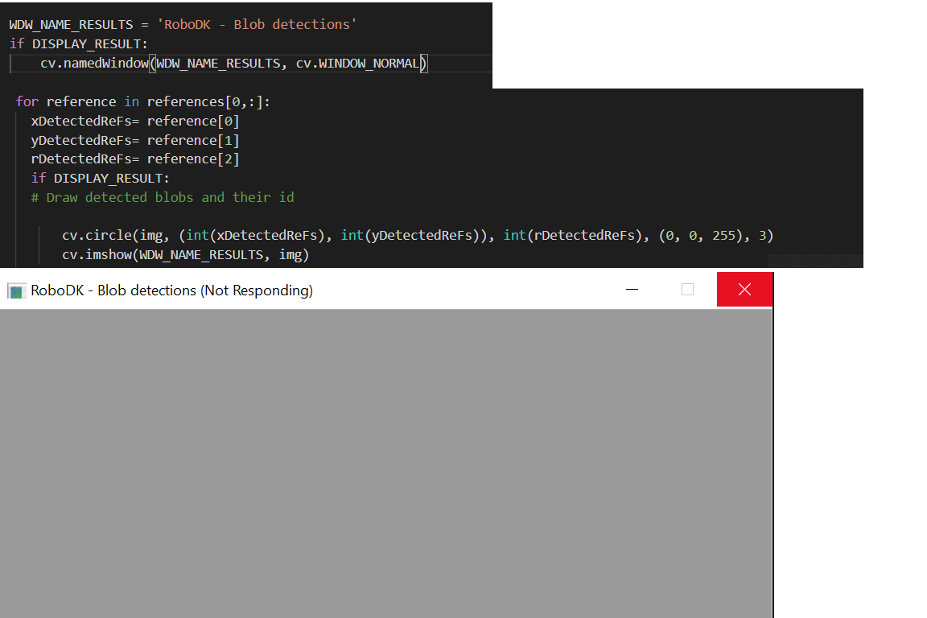Click the WDW_NAME_RESULTS variable on the first line

[71, 24]
